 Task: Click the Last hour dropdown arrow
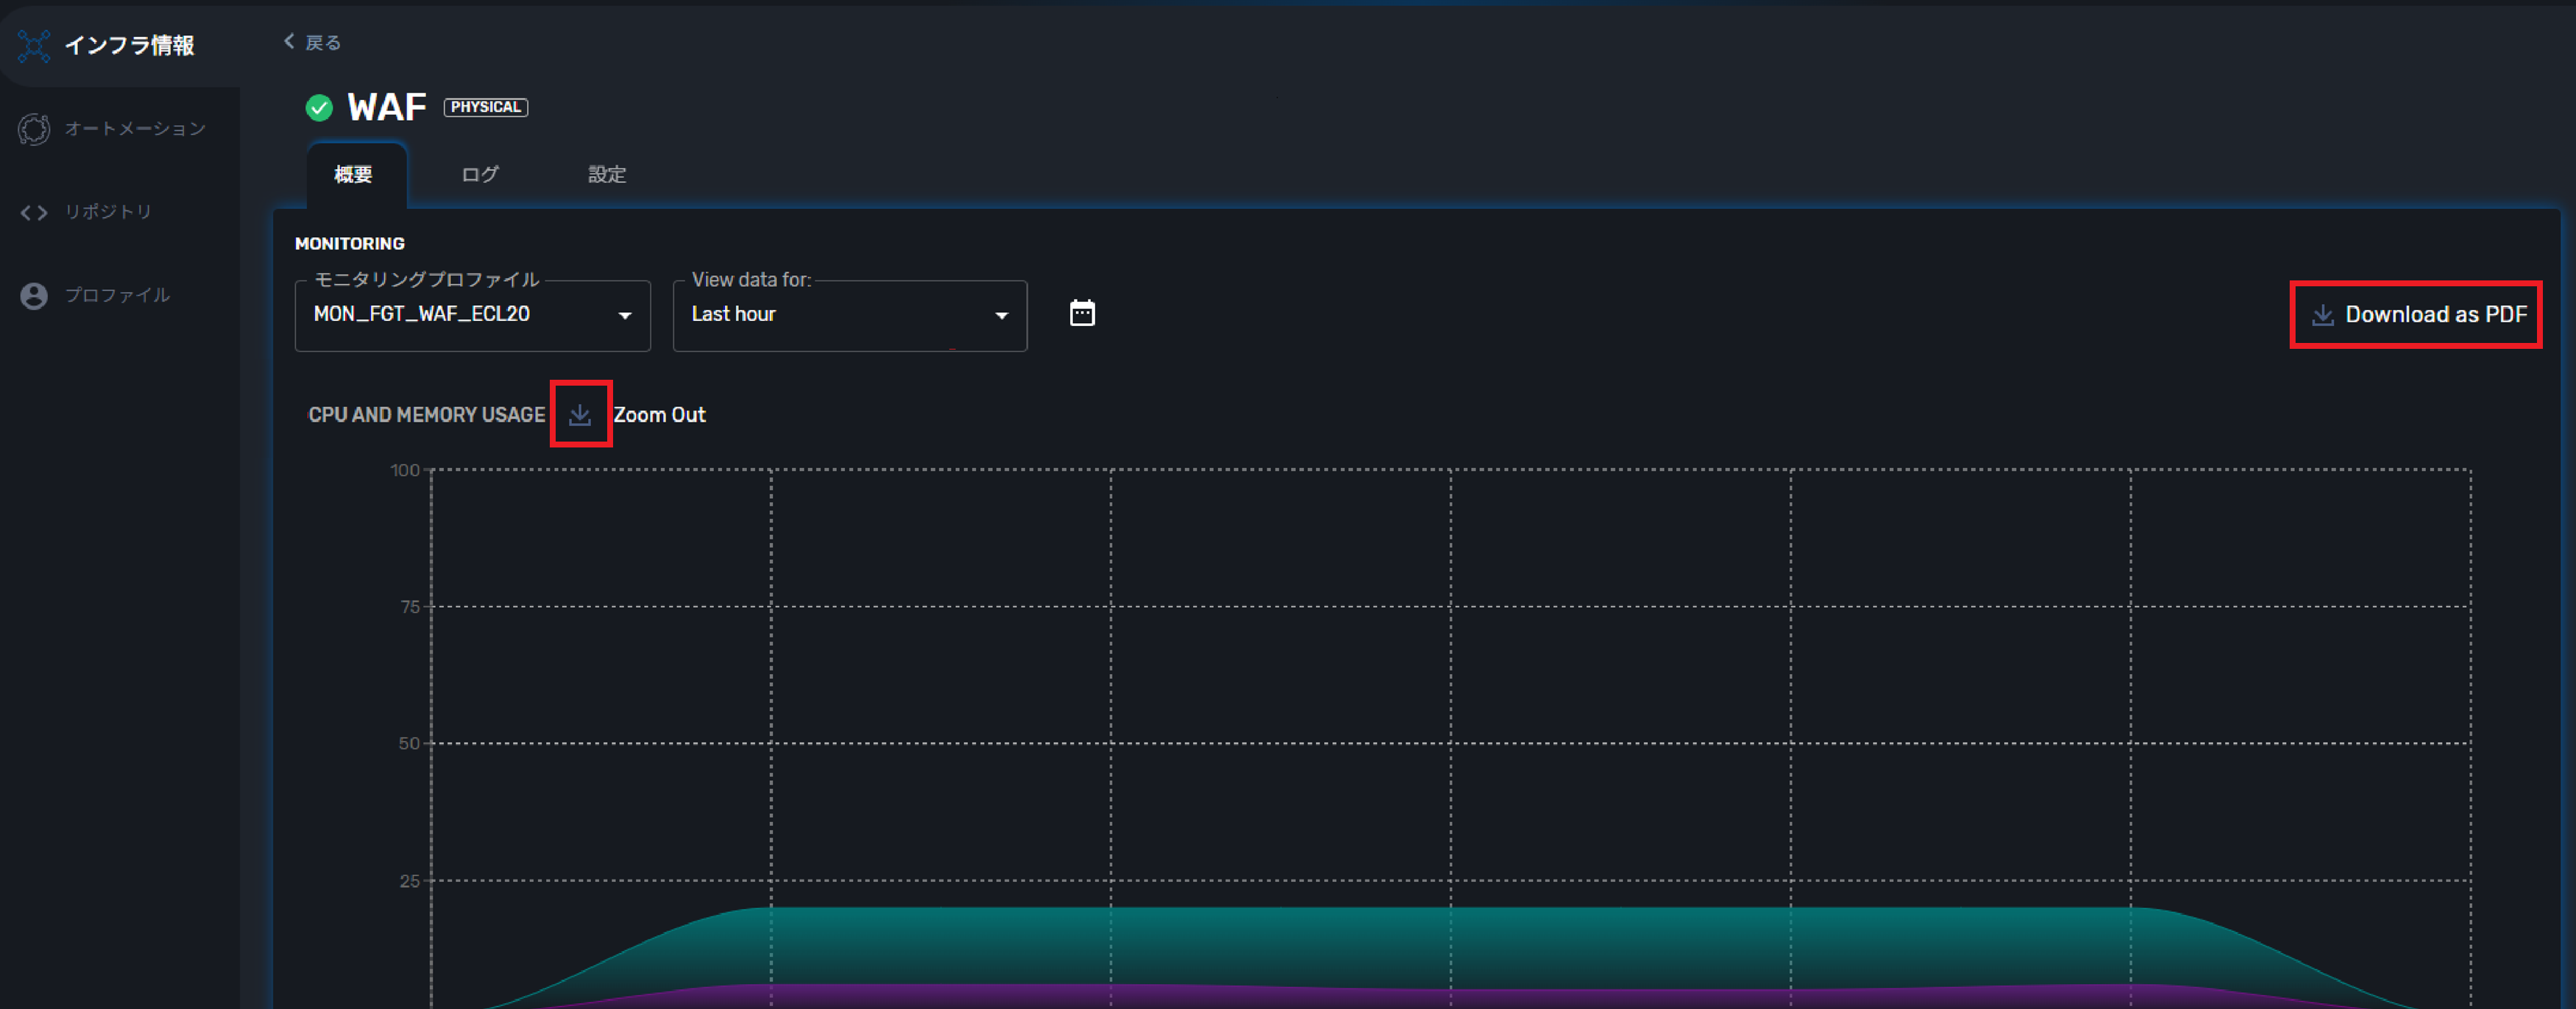(x=1001, y=316)
